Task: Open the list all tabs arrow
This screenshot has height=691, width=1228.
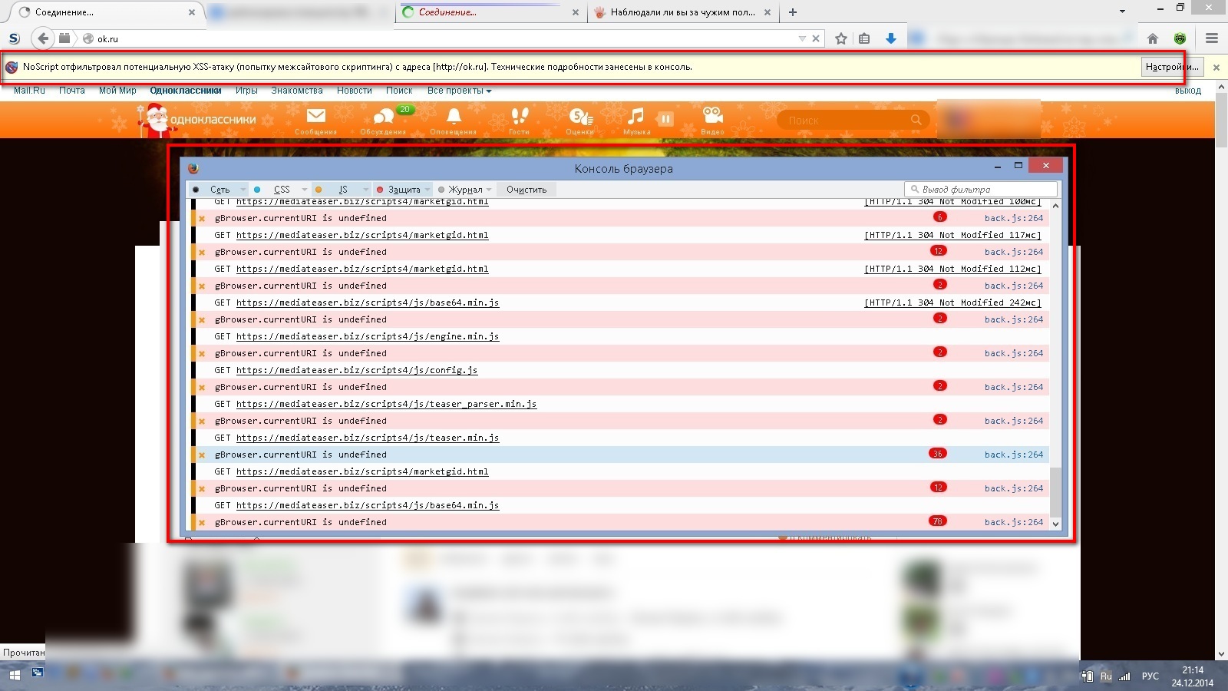Action: (1122, 12)
